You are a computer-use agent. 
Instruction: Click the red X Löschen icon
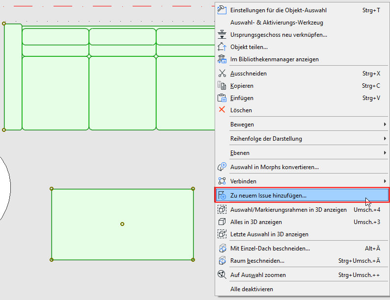coord(222,110)
